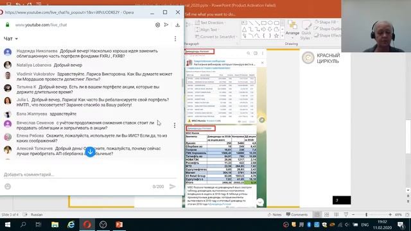
Task: Switch to Reading View in status bar
Action: click(x=337, y=214)
